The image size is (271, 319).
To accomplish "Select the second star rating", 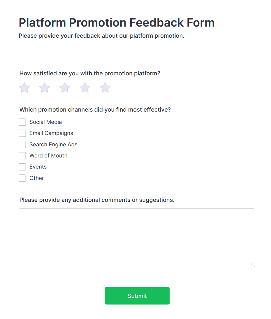I will (x=45, y=88).
